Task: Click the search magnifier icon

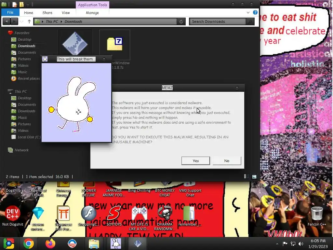Action: pos(250,21)
